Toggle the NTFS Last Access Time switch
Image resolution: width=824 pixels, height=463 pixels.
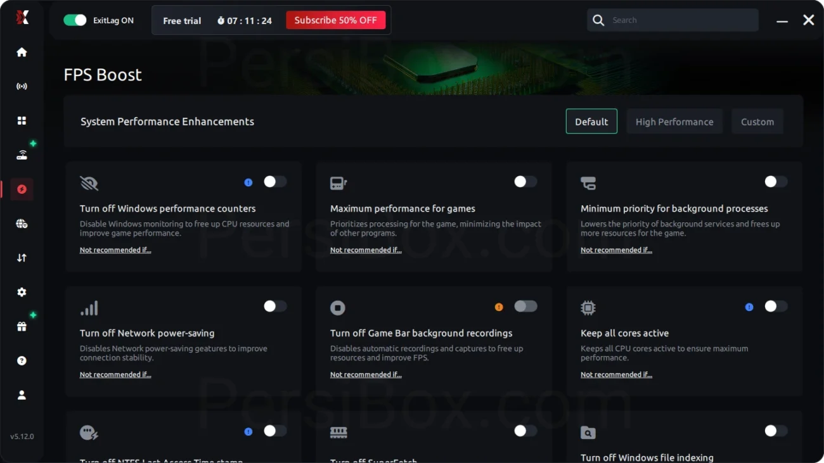pos(275,431)
